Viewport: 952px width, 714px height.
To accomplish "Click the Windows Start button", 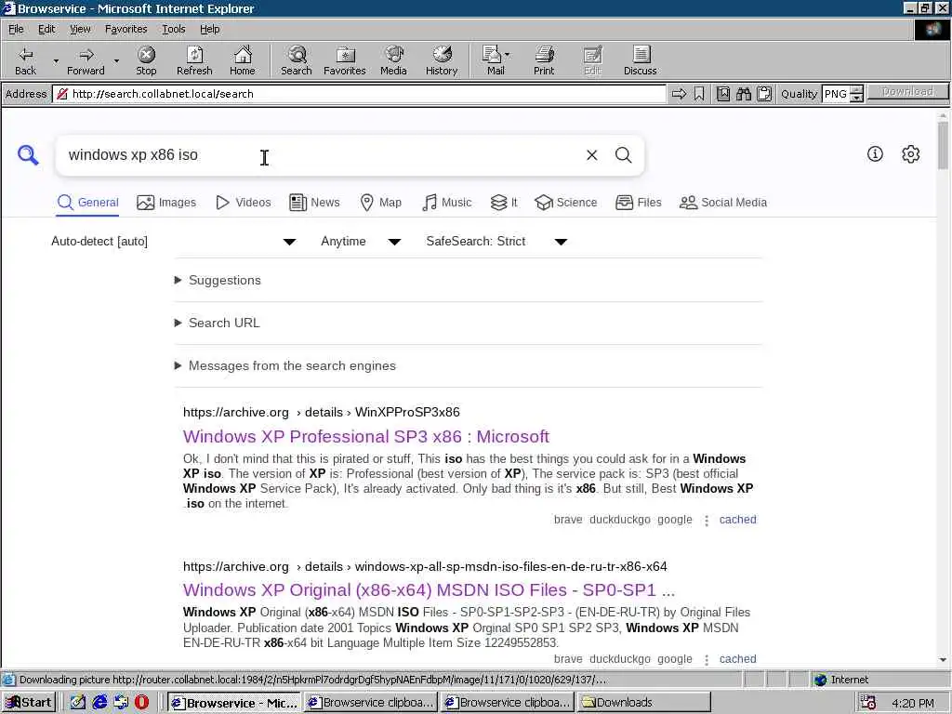I will point(29,703).
